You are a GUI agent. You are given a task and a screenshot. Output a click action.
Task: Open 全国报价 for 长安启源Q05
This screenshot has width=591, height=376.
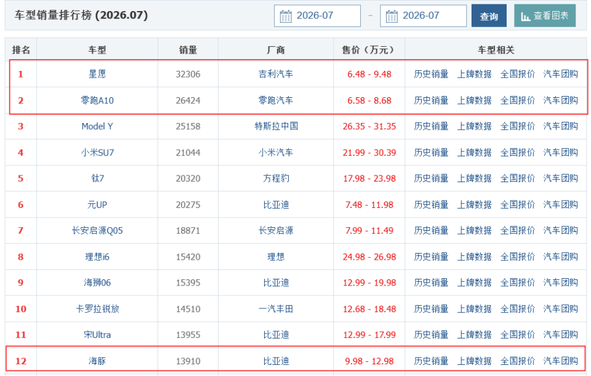click(x=518, y=231)
